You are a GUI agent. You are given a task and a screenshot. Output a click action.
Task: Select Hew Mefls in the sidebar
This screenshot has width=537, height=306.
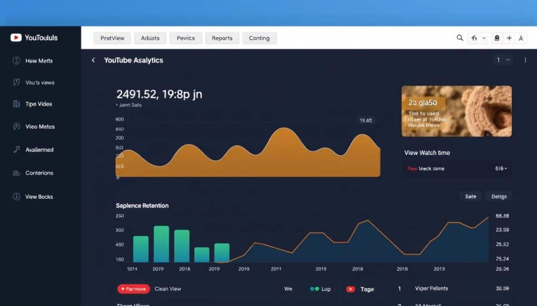(39, 61)
